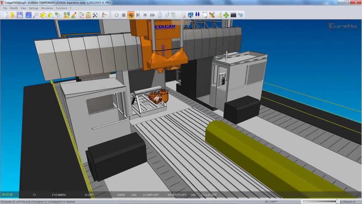Screen dimensions: 362x204
Task: Click the G54 work offset status
Action: (193, 195)
